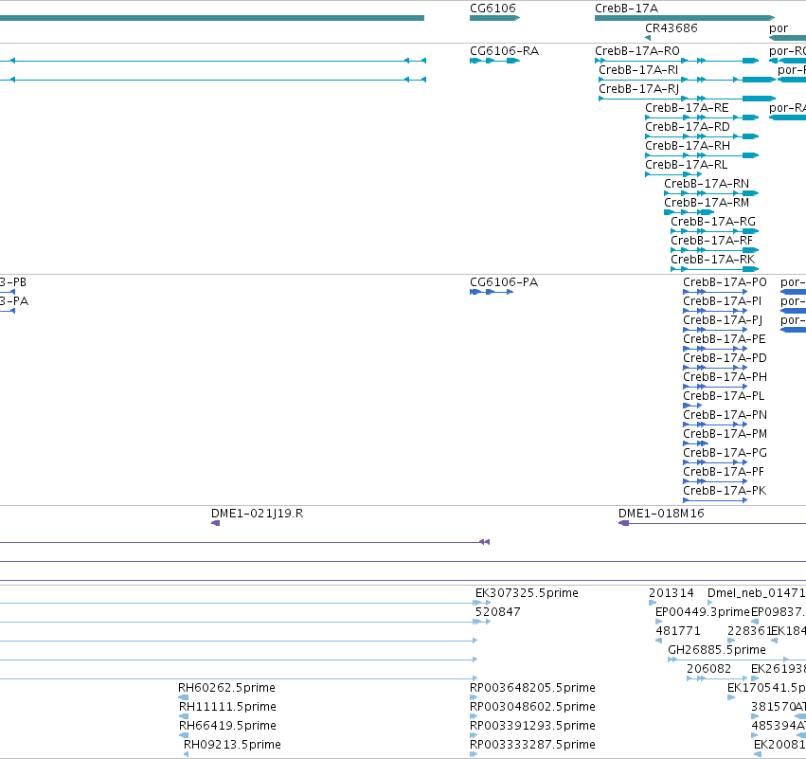Click the 201314 feature label

(x=672, y=593)
